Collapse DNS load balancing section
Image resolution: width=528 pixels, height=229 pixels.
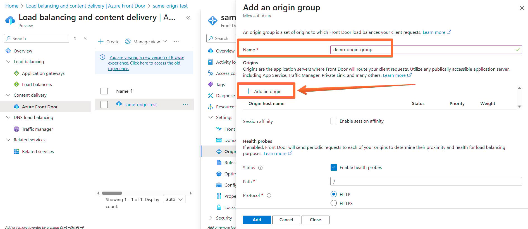coord(8,117)
